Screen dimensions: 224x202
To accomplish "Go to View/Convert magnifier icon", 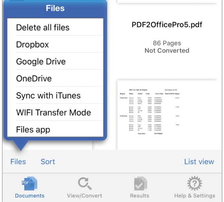I will click(x=85, y=184).
